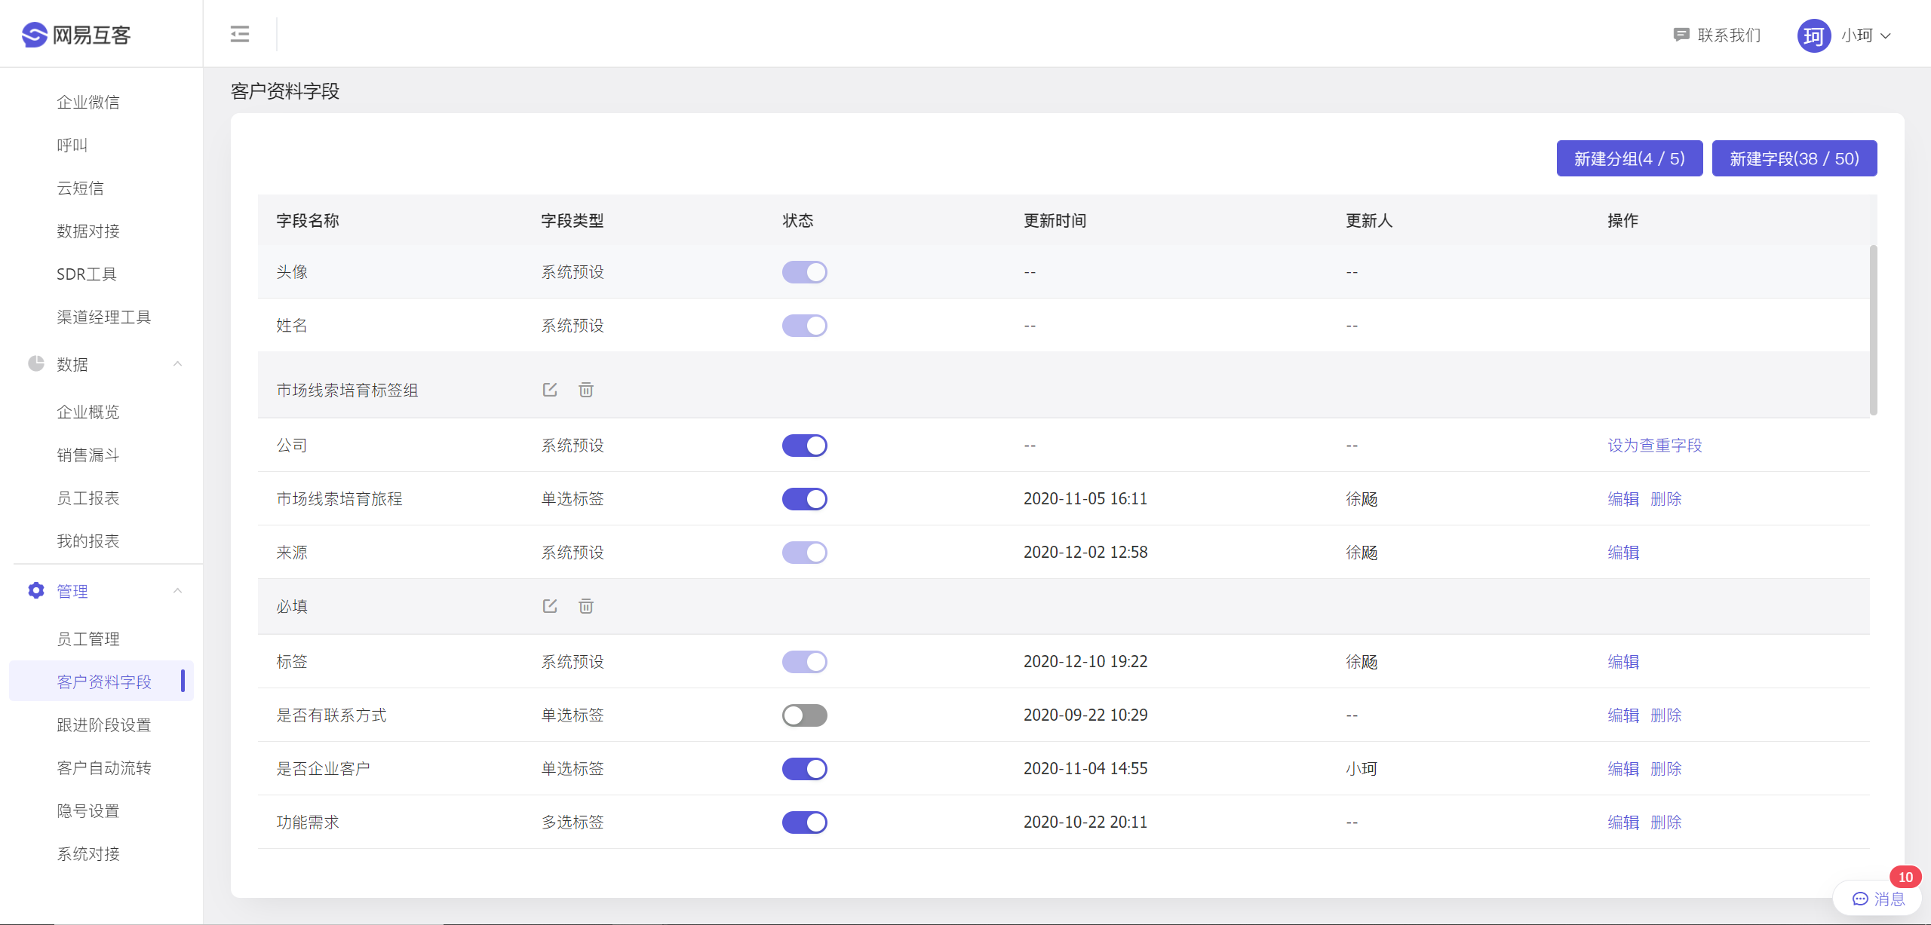
Task: Disable the 市场线索培育旅程 switch
Action: [x=804, y=499]
